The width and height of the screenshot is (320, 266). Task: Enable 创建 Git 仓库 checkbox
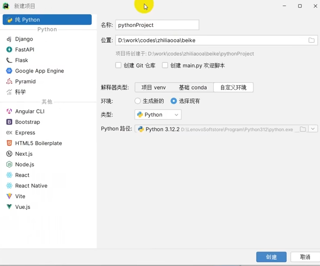click(x=118, y=65)
